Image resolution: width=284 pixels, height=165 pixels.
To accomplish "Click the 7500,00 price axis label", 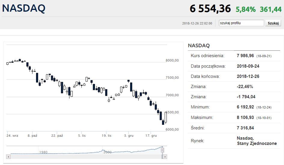I will [x=172, y=77].
